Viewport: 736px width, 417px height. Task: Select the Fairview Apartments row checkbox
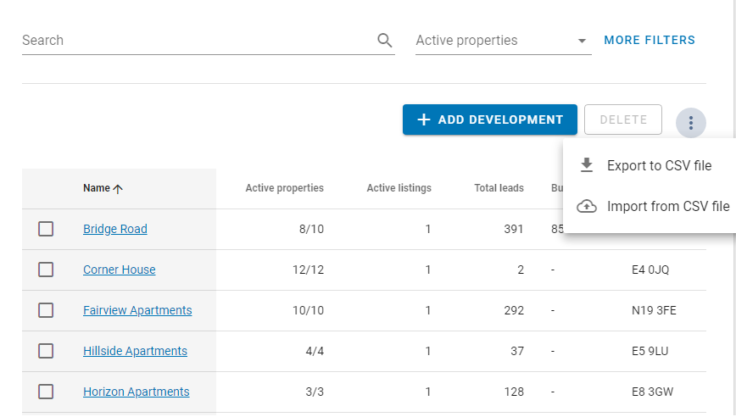pyautogui.click(x=46, y=310)
